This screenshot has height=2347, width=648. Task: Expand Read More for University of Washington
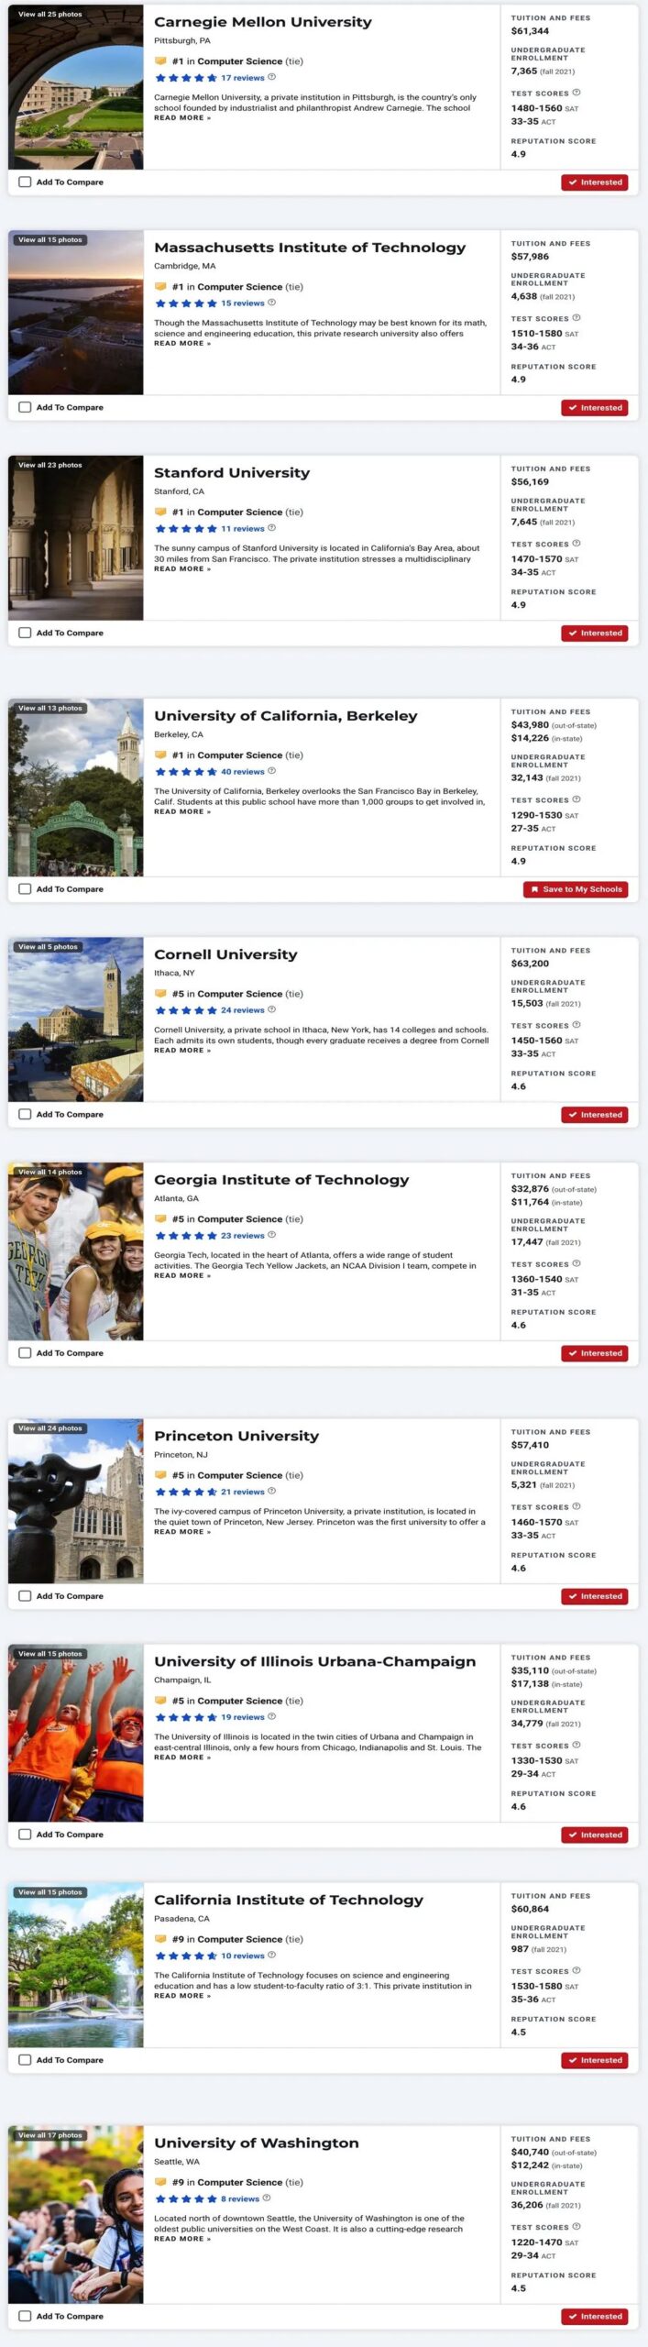pos(181,2239)
